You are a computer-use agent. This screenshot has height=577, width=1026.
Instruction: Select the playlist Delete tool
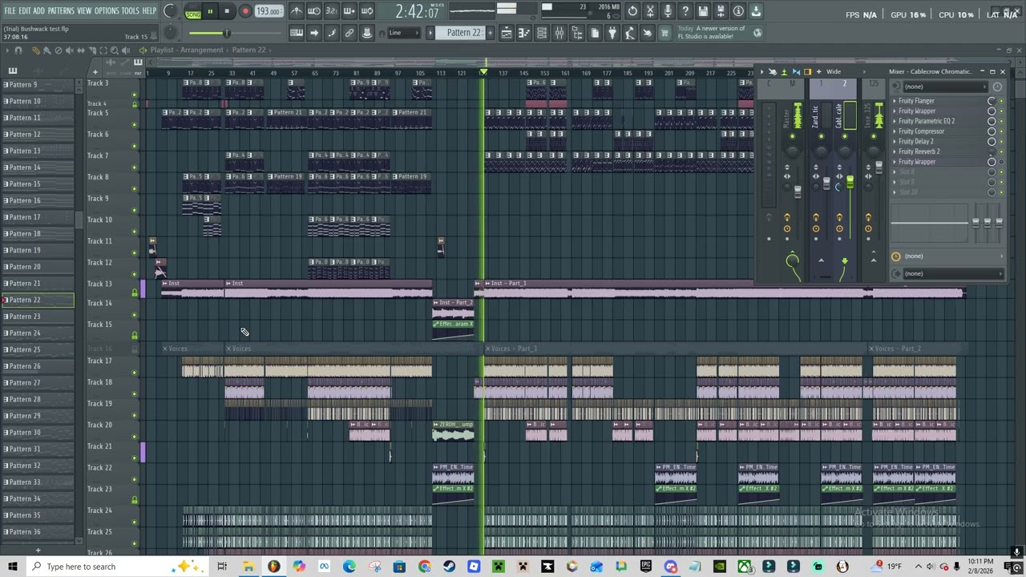pos(58,50)
